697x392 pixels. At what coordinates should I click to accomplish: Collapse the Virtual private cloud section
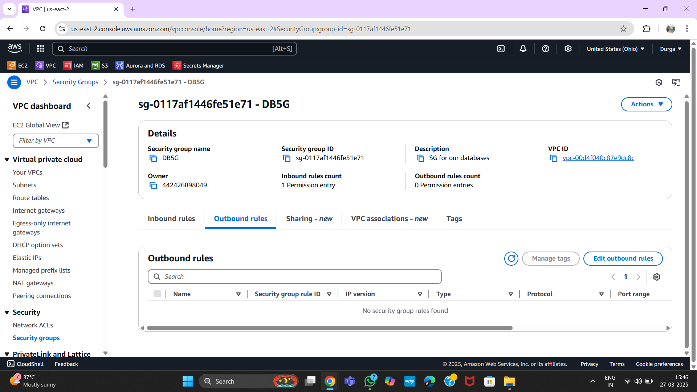coord(7,160)
